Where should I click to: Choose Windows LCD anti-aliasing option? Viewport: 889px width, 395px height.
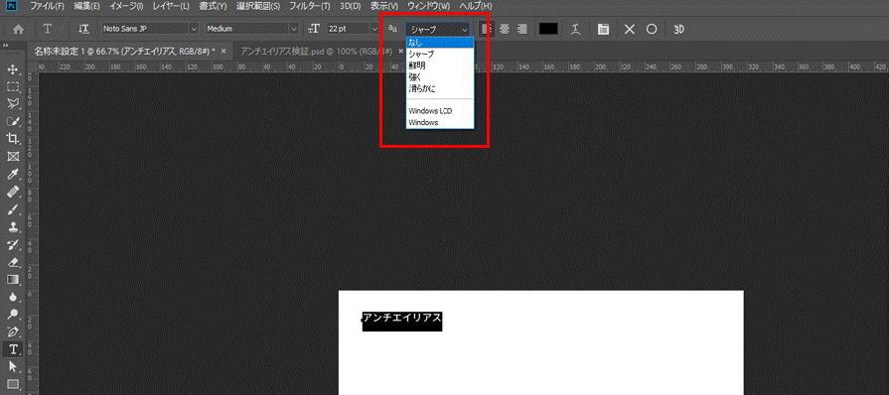440,111
